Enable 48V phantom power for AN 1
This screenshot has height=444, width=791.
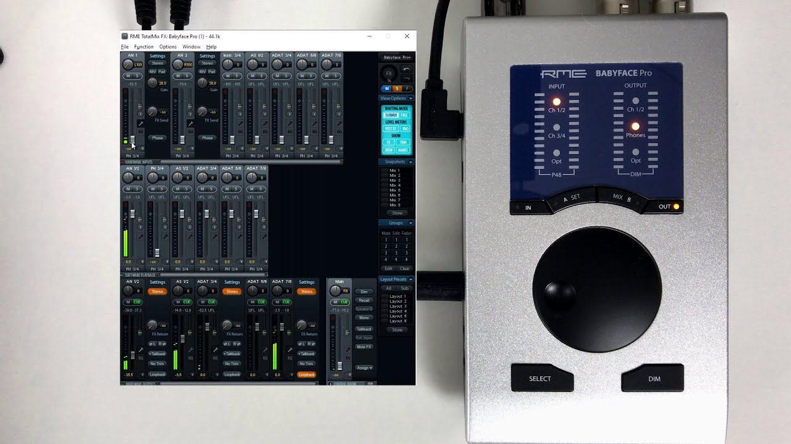[x=152, y=72]
